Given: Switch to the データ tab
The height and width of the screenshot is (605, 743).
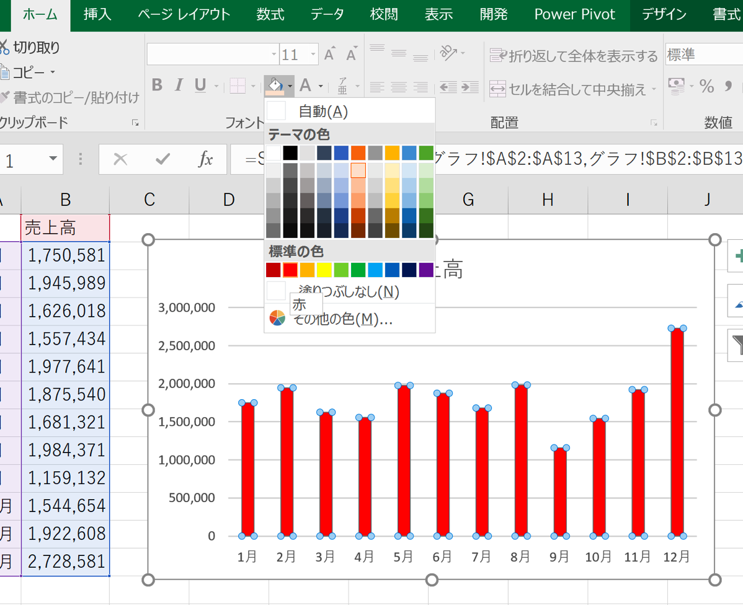Looking at the screenshot, I should (x=327, y=15).
